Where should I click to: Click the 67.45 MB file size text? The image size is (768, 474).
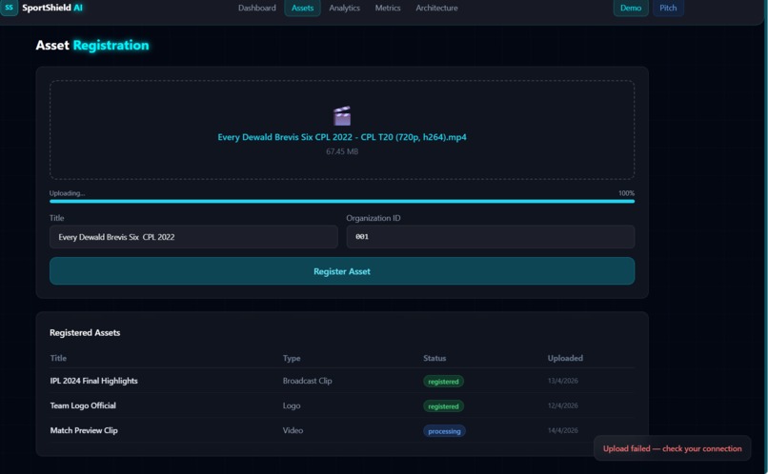[342, 151]
